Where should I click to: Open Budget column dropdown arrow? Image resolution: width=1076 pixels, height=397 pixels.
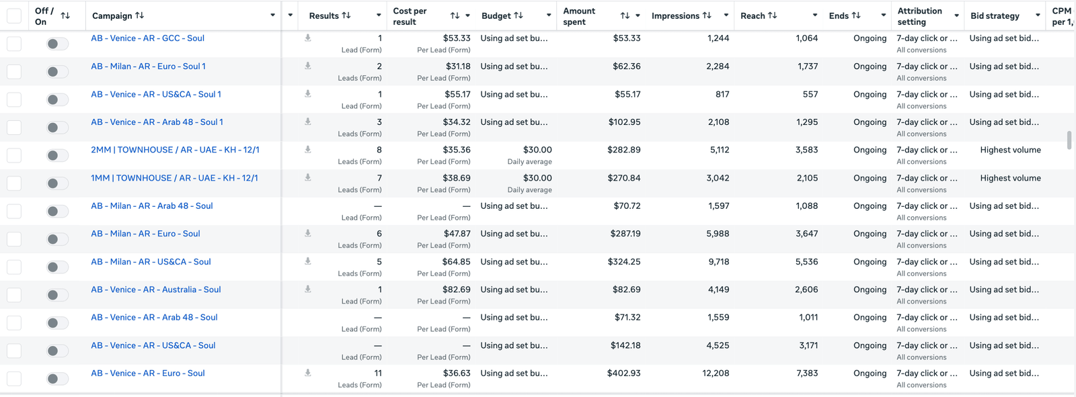pyautogui.click(x=549, y=15)
